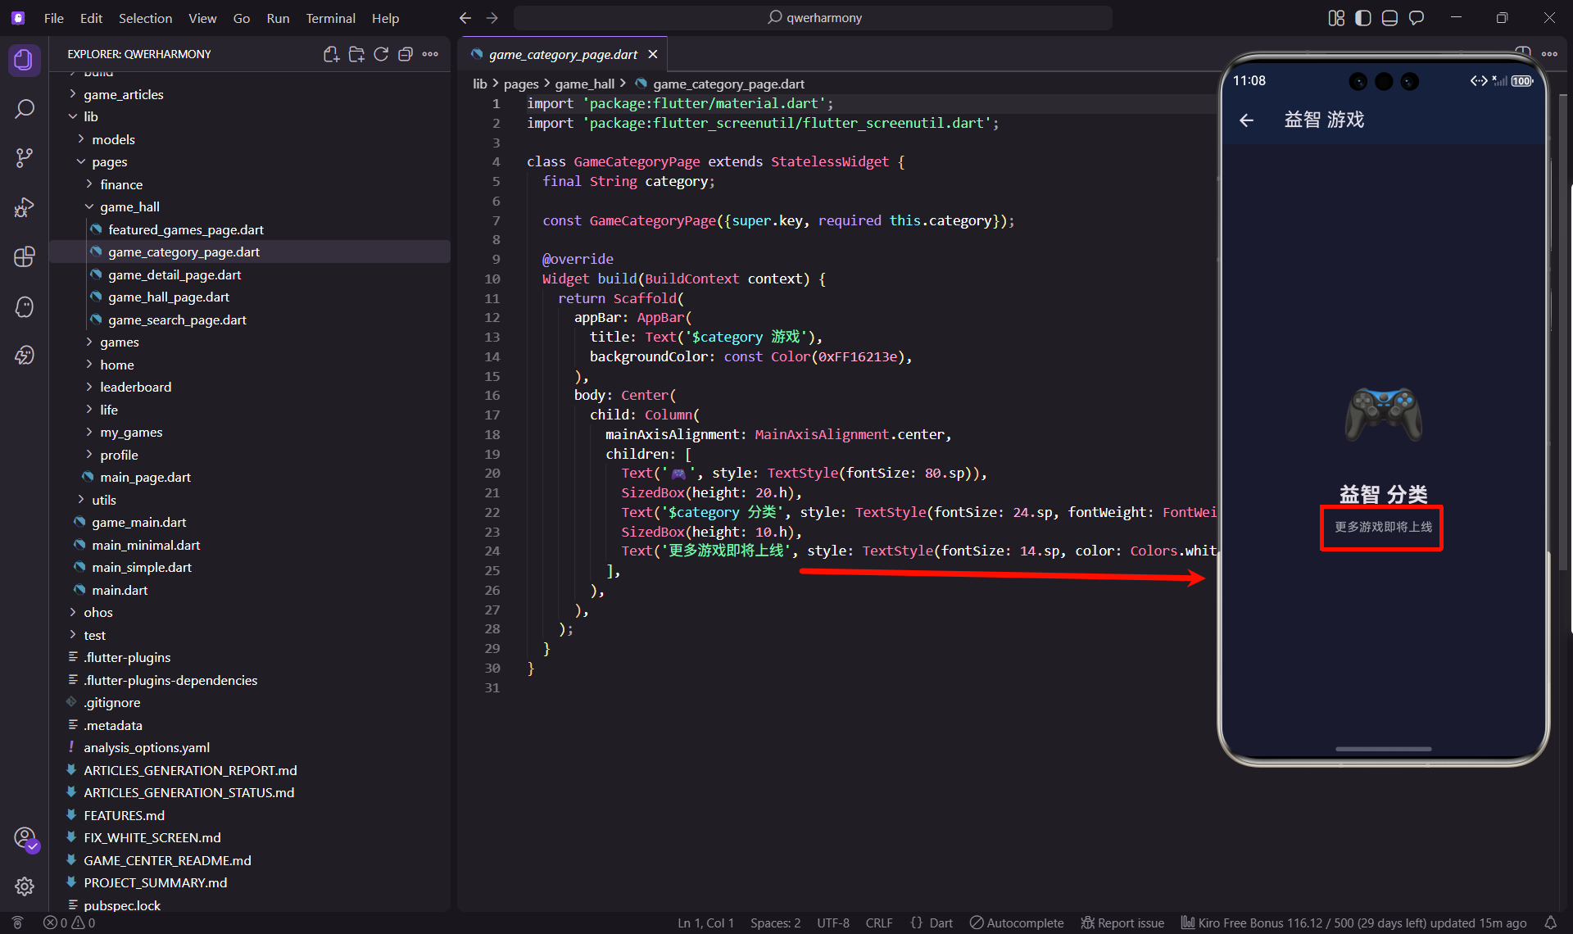Open the Extensions view
1573x934 pixels.
(x=25, y=256)
